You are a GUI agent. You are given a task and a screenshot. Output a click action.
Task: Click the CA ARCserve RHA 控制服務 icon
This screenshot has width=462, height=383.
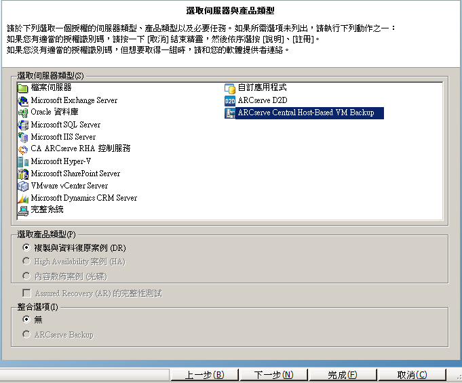click(23, 149)
